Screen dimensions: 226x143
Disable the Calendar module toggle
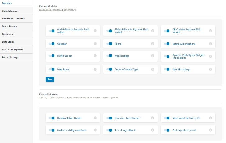(52, 44)
